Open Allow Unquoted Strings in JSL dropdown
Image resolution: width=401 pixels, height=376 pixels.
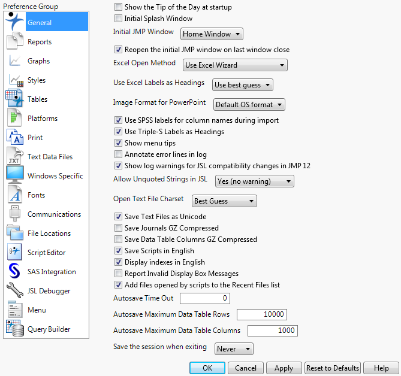tap(255, 181)
